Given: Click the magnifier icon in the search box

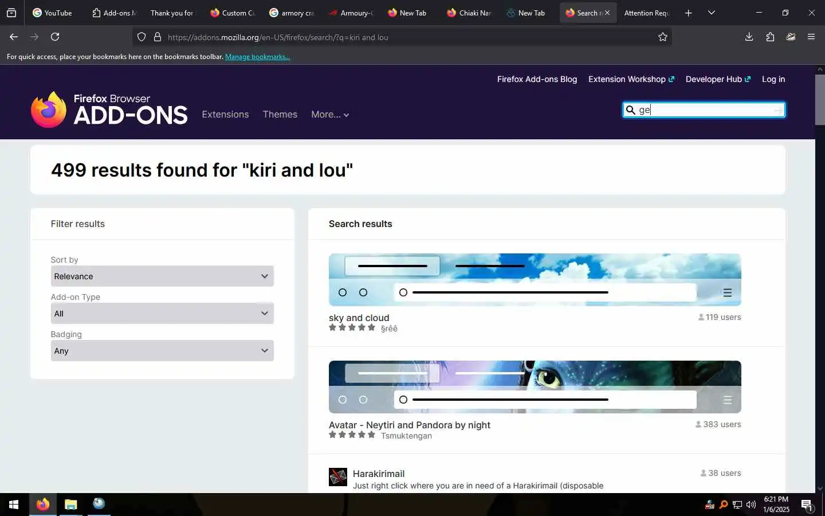Looking at the screenshot, I should click(630, 110).
